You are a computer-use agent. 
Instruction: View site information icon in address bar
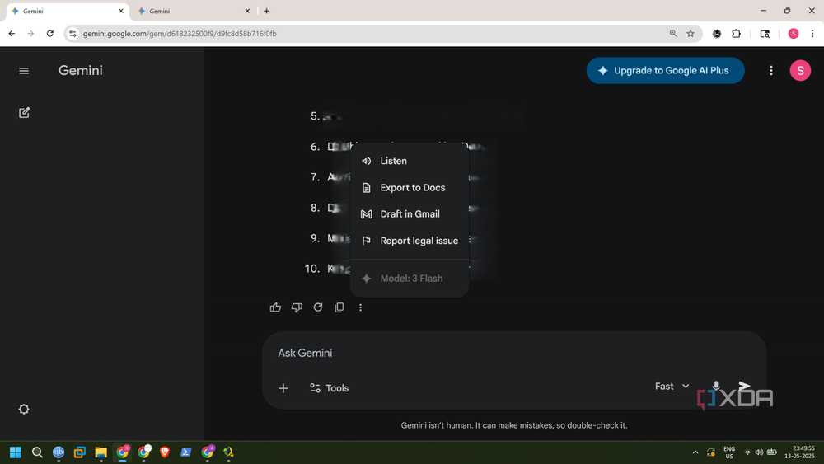click(73, 34)
